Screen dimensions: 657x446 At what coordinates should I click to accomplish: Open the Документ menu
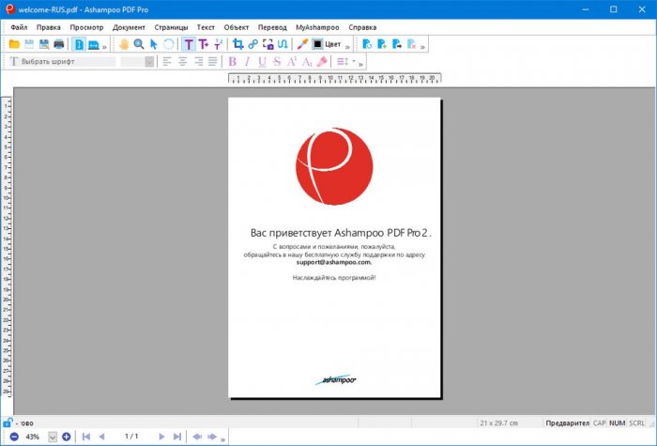(129, 27)
